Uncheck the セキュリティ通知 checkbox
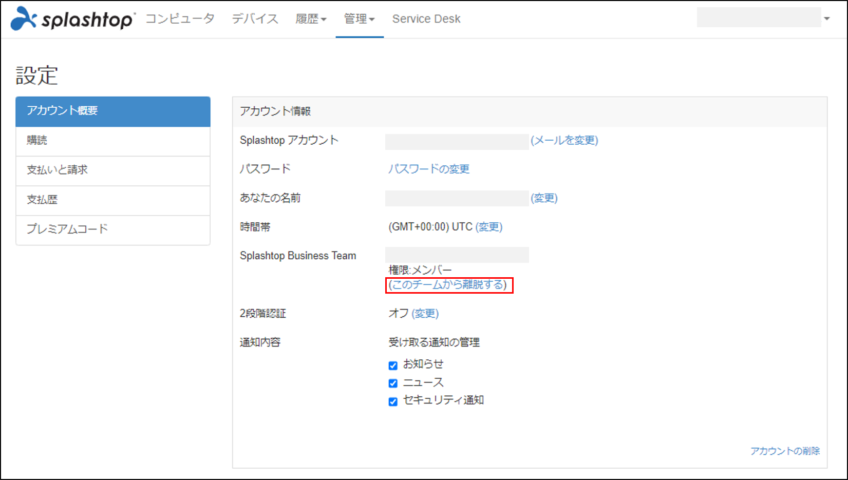 point(393,401)
